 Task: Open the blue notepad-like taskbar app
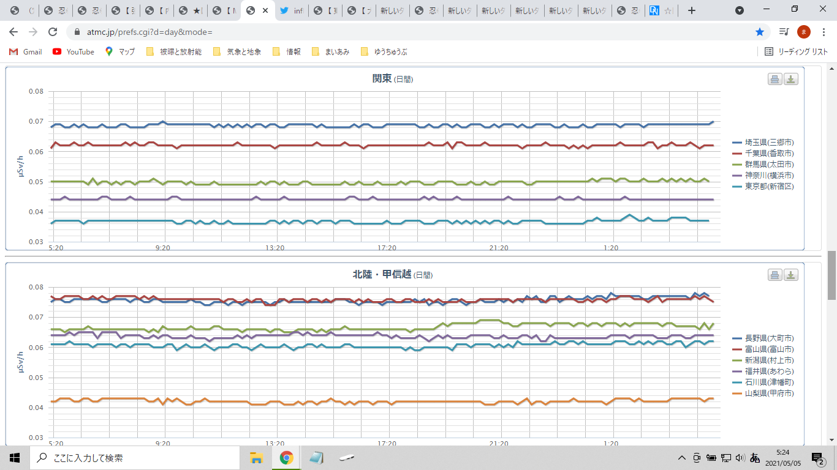tap(316, 458)
